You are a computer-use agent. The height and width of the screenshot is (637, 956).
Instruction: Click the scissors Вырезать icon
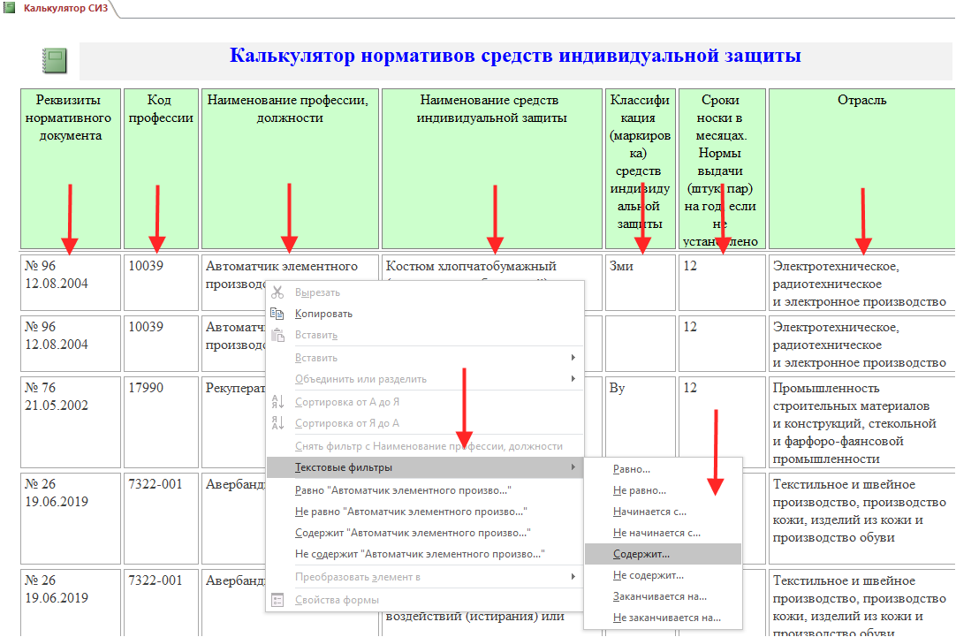point(278,292)
